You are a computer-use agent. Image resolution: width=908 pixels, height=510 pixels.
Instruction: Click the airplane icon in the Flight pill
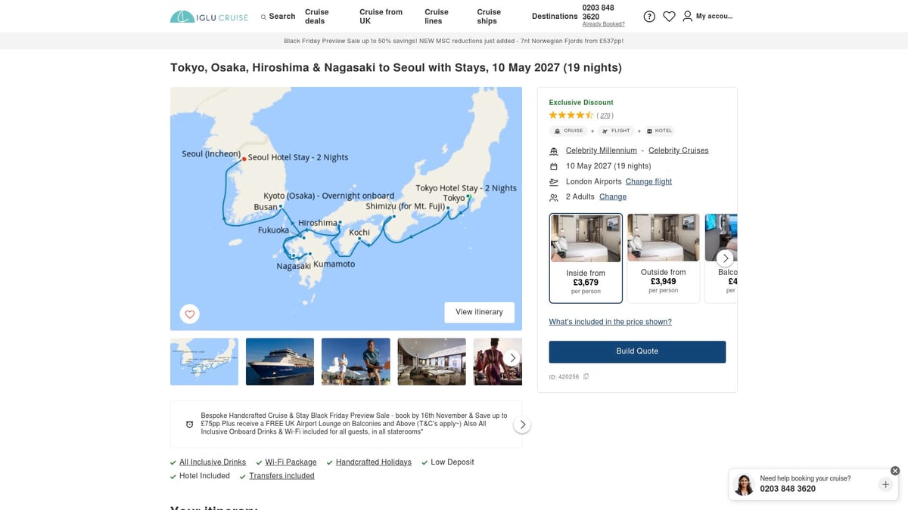605,130
